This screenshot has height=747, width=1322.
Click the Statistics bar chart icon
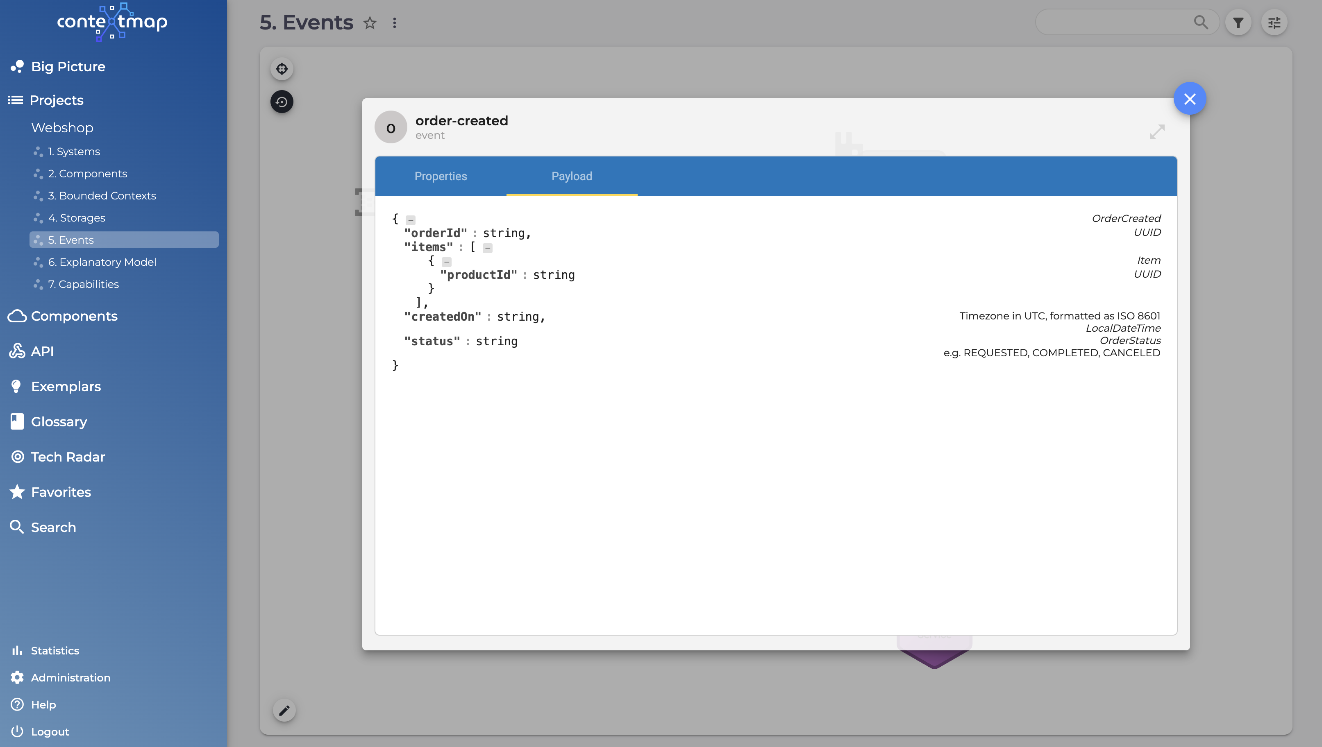tap(17, 650)
